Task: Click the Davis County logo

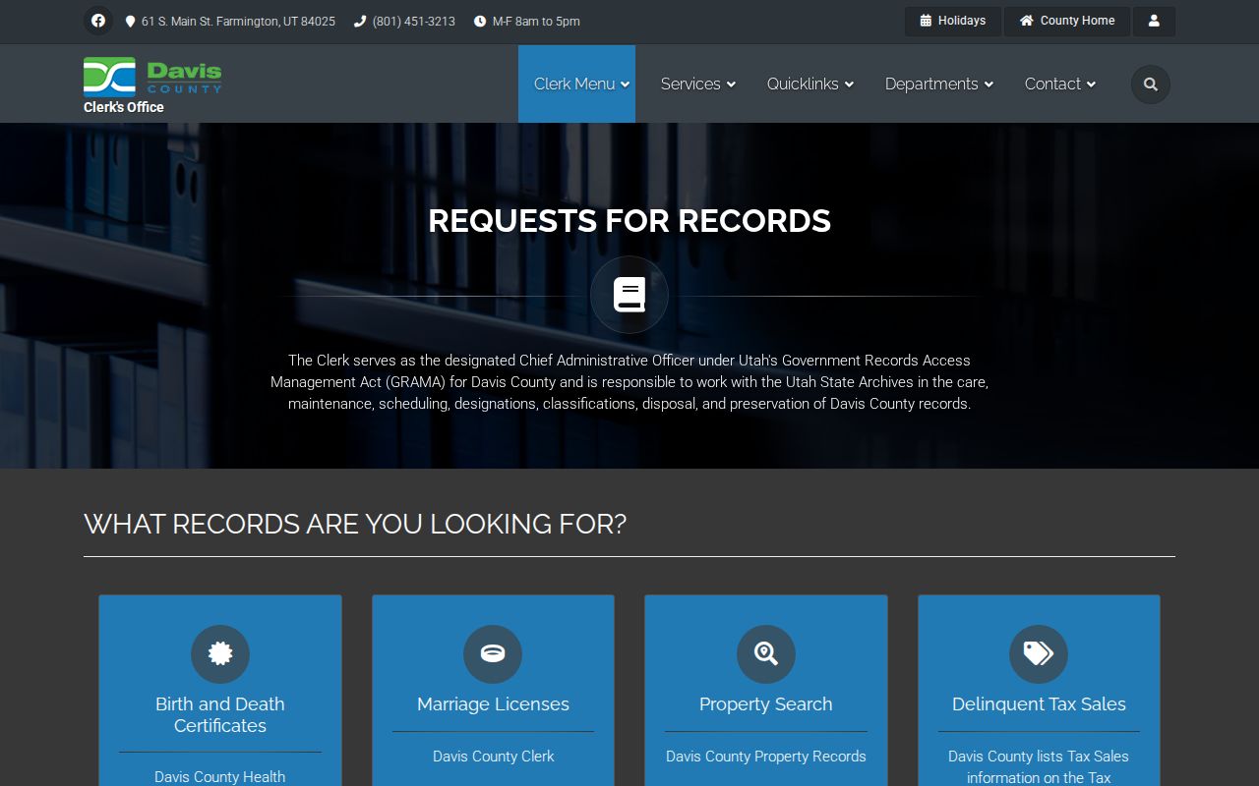Action: [152, 77]
